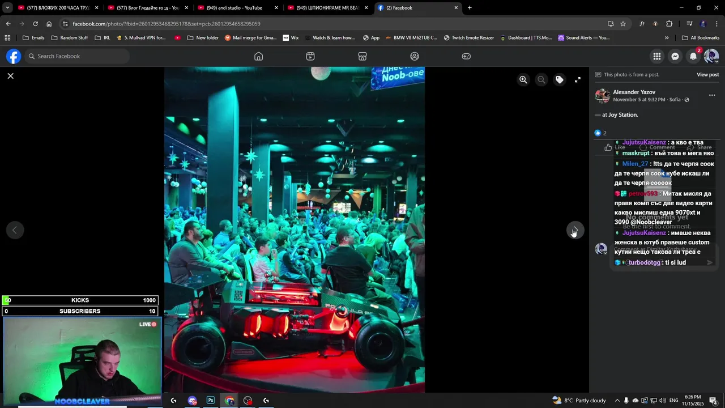Screen dimensions: 725x408
Task: Open the tab search dropdown
Action: (x=7, y=8)
